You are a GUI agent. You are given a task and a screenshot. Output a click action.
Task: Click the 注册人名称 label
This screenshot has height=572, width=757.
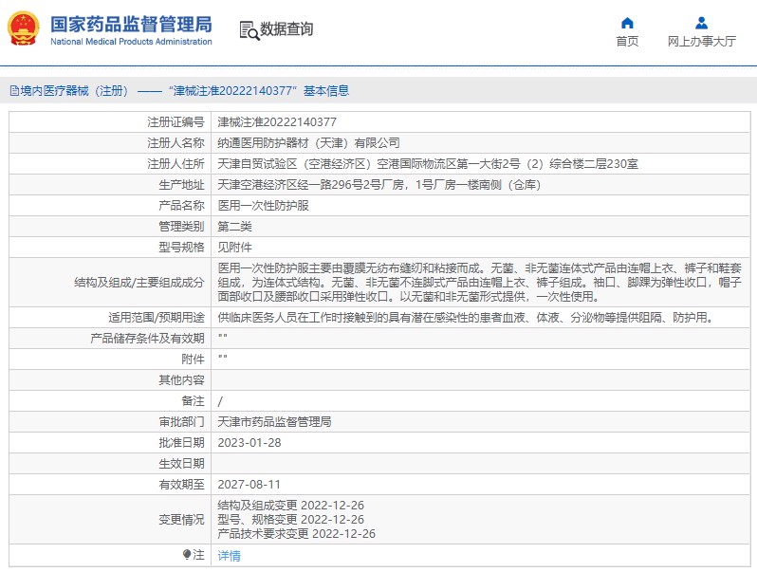click(x=175, y=143)
